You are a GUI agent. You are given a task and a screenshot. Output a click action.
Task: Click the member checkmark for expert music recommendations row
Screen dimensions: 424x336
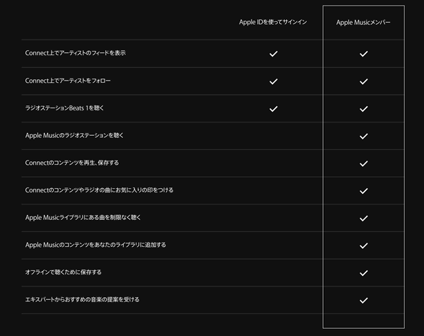pyautogui.click(x=363, y=300)
